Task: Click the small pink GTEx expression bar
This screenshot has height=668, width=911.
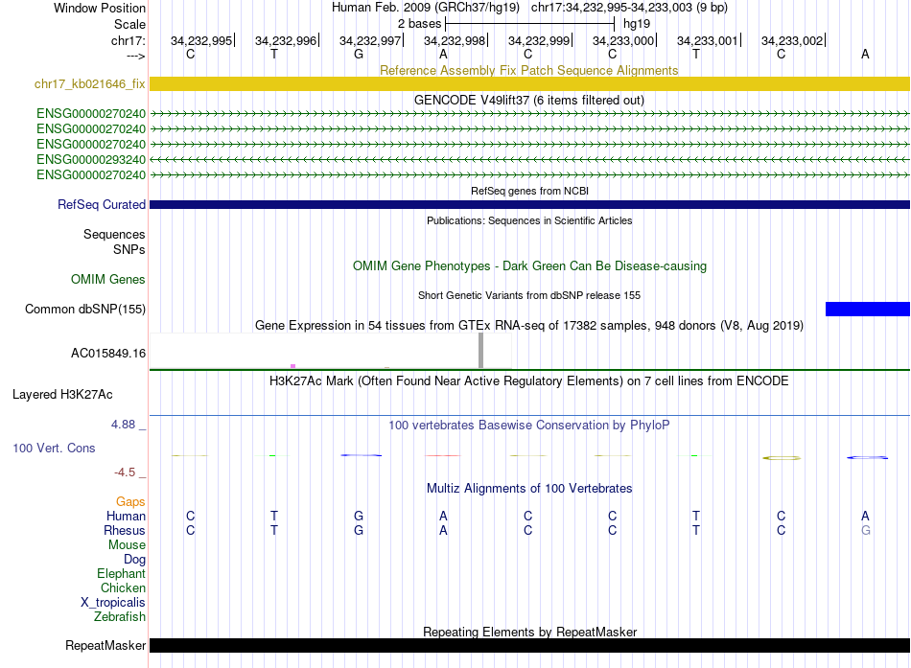Action: click(292, 366)
